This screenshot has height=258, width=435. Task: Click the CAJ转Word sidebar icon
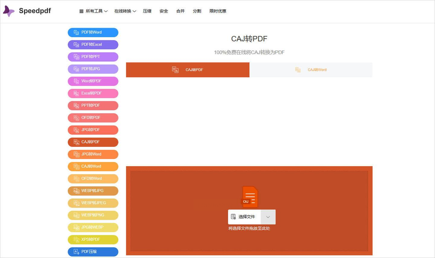point(76,166)
